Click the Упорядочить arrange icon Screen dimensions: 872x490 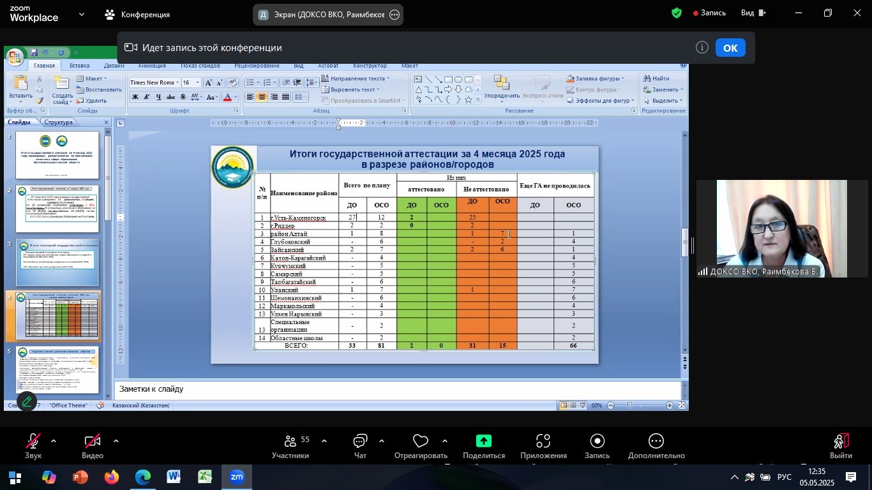[501, 82]
